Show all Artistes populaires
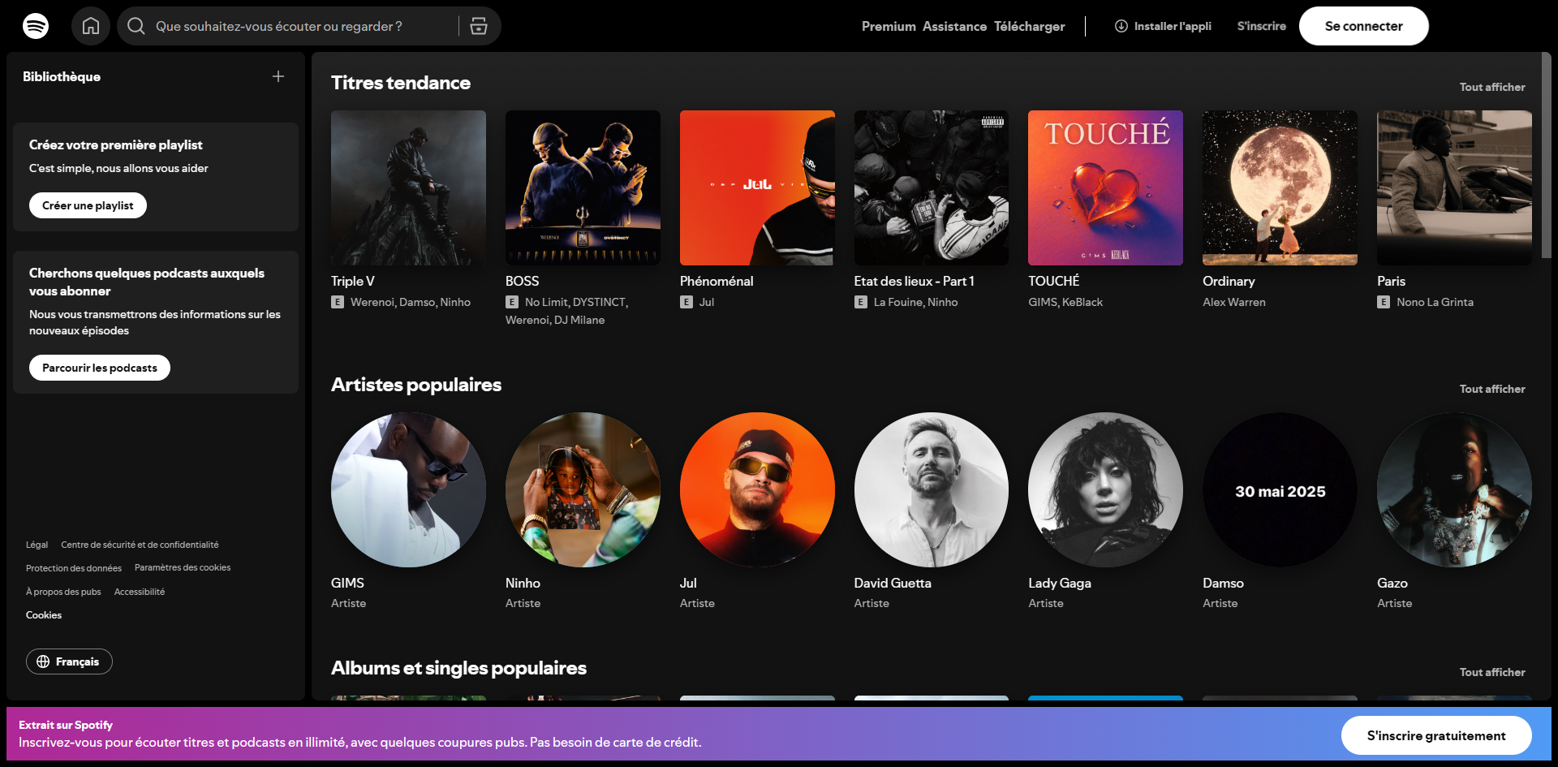 pos(1492,389)
